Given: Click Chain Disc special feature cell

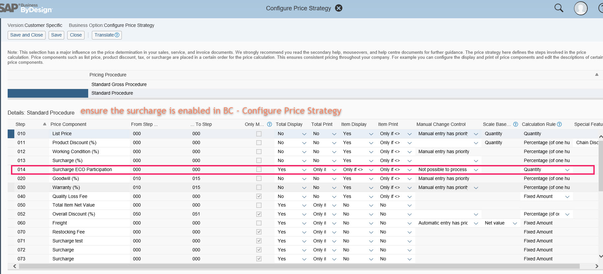Looking at the screenshot, I should pyautogui.click(x=587, y=142).
